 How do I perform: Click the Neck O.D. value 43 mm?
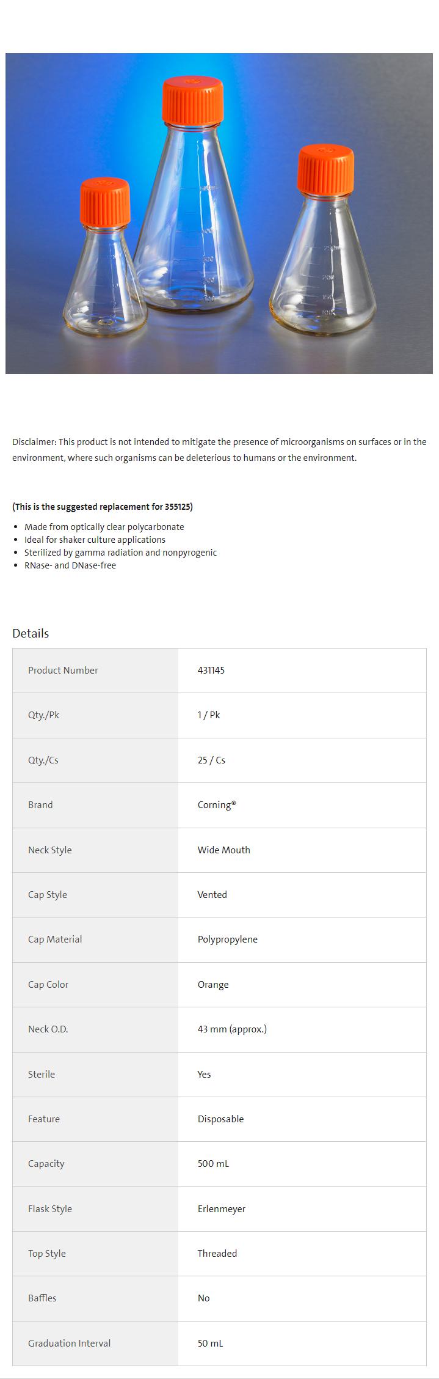coord(232,1029)
